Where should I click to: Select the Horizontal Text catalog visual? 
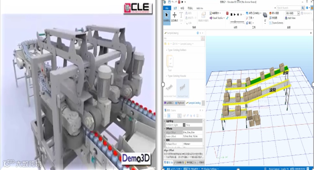pyautogui.click(x=170, y=89)
